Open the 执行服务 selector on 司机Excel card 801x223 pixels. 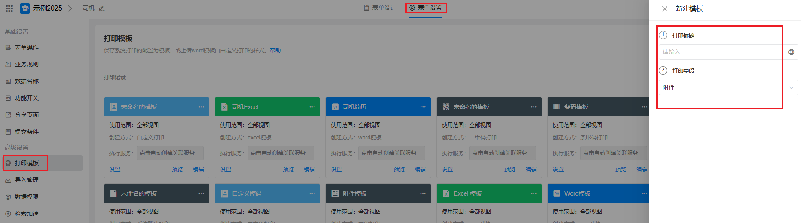[281, 153]
